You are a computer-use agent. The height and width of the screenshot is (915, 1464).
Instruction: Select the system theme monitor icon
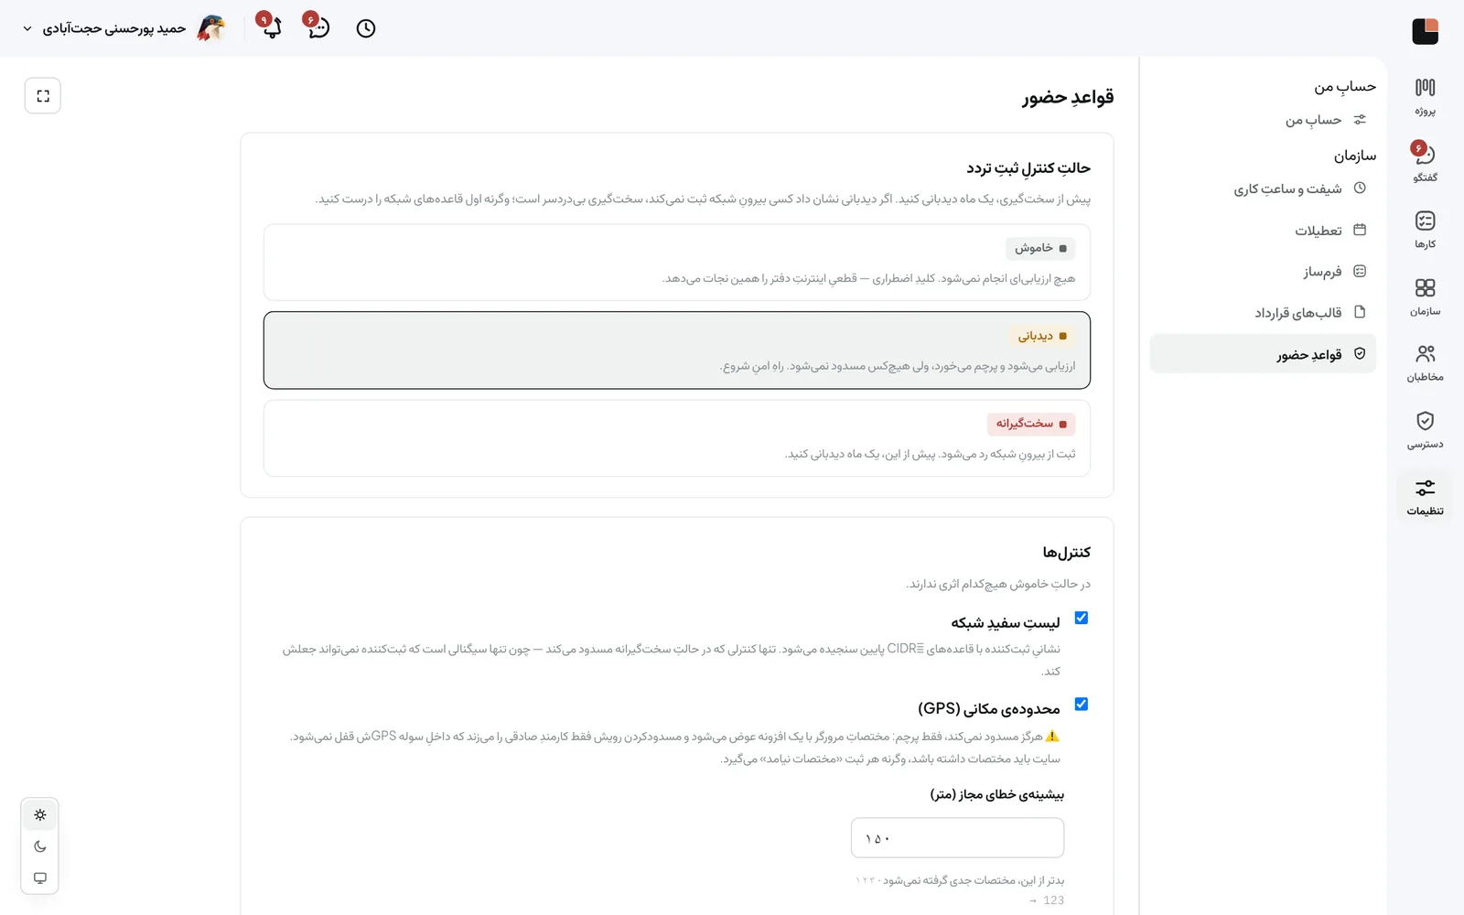click(40, 878)
